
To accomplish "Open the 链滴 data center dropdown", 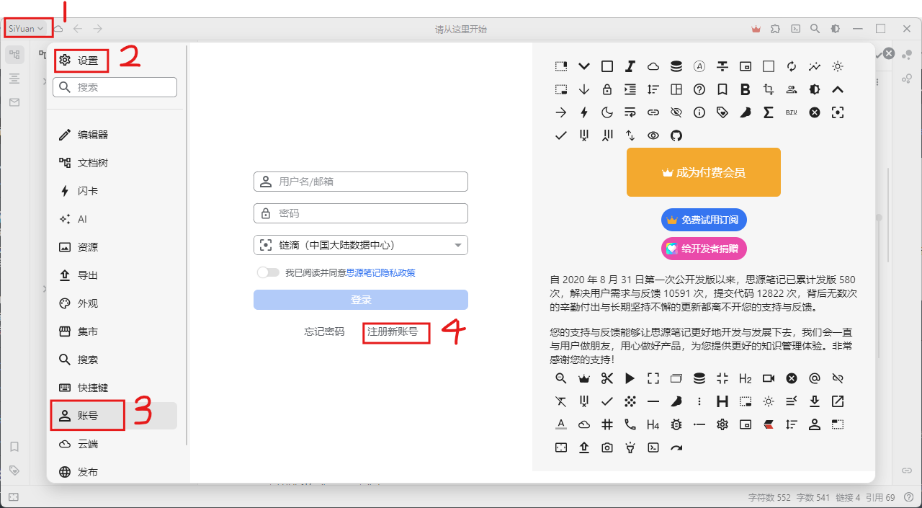I will pos(361,245).
